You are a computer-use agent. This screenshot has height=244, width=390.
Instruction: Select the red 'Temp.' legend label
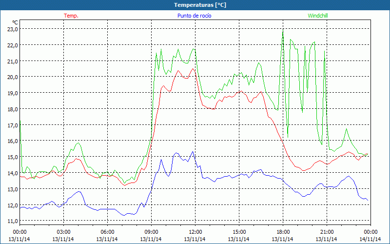pos(71,16)
